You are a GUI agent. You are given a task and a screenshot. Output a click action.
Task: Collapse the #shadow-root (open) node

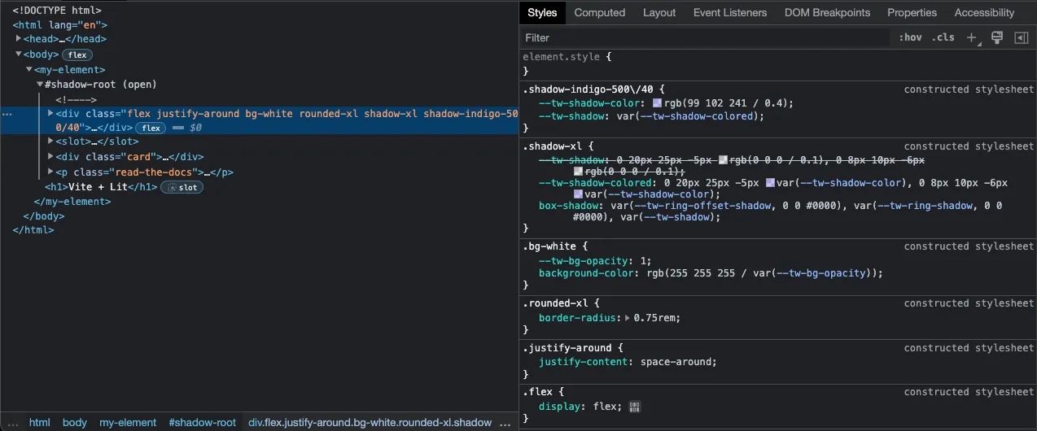40,85
